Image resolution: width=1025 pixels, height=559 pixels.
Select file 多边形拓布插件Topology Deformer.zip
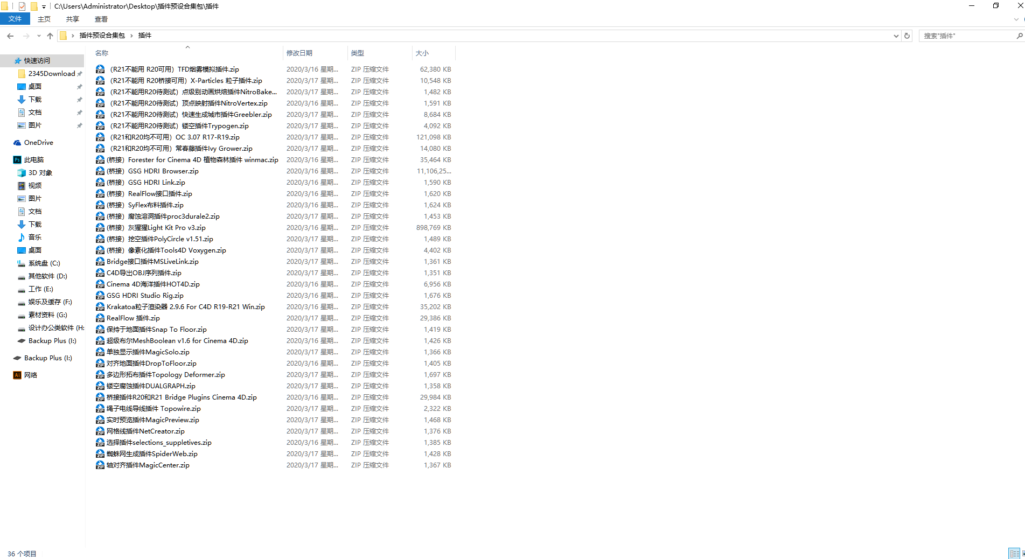[166, 375]
